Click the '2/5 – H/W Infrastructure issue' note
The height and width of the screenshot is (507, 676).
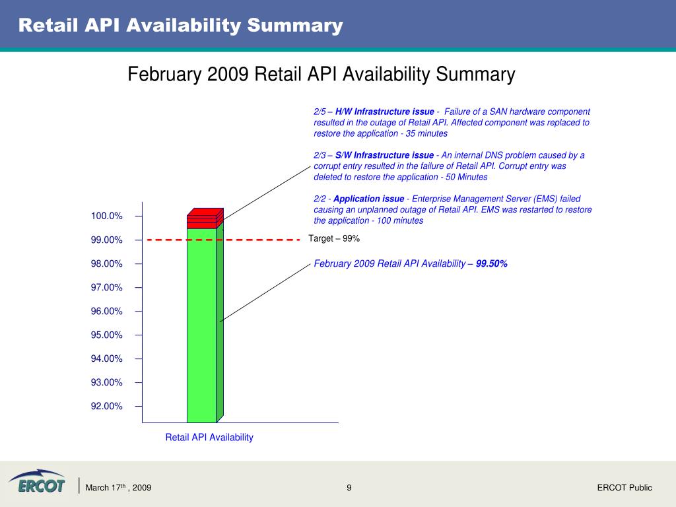(x=452, y=122)
